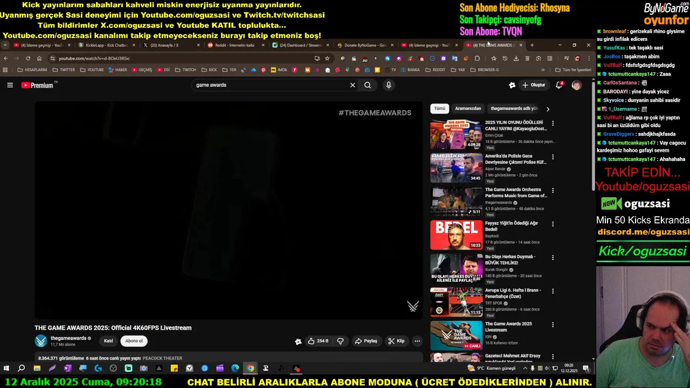Open Tüm Yer İşaretleri bookmarks folder
The image size is (690, 388).
(573, 70)
